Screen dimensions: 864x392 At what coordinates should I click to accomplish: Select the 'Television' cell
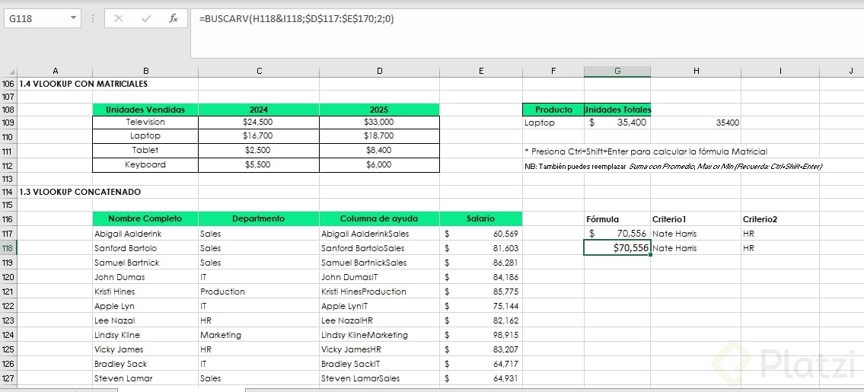tap(145, 123)
